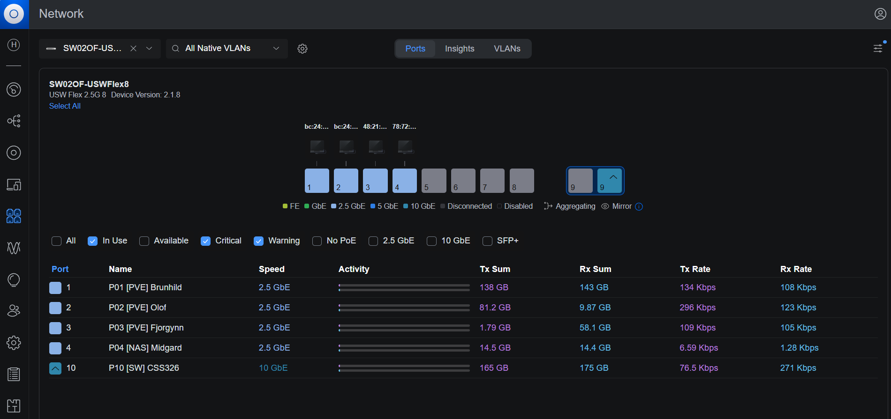Open the client devices sidebar icon
Screen dimensions: 891x419
pyautogui.click(x=14, y=184)
